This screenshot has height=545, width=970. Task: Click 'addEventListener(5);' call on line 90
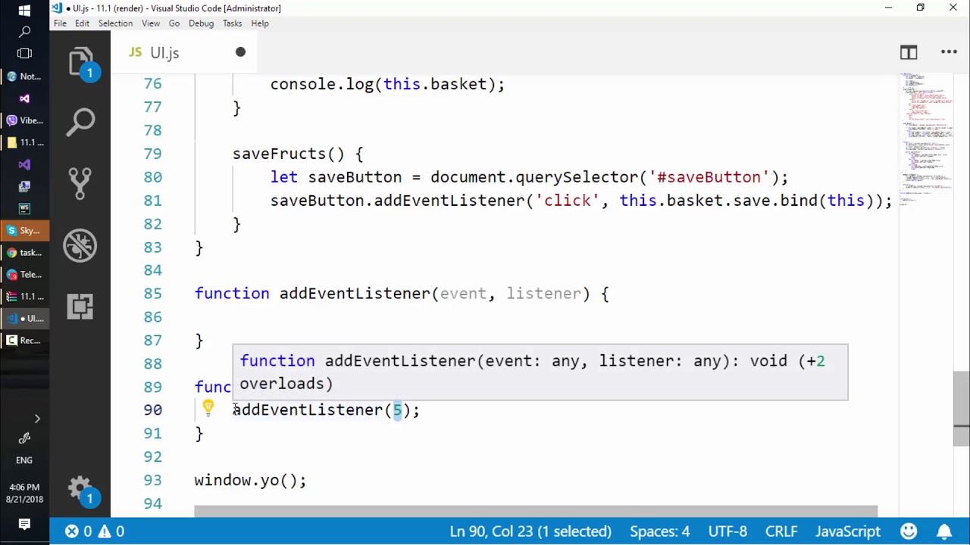pos(326,410)
